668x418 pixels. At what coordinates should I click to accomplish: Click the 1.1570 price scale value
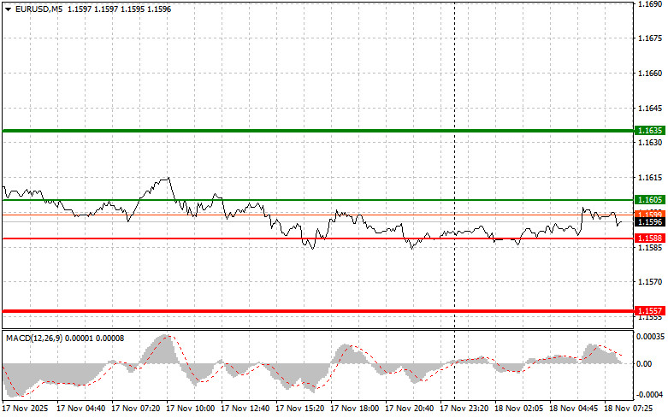point(650,282)
